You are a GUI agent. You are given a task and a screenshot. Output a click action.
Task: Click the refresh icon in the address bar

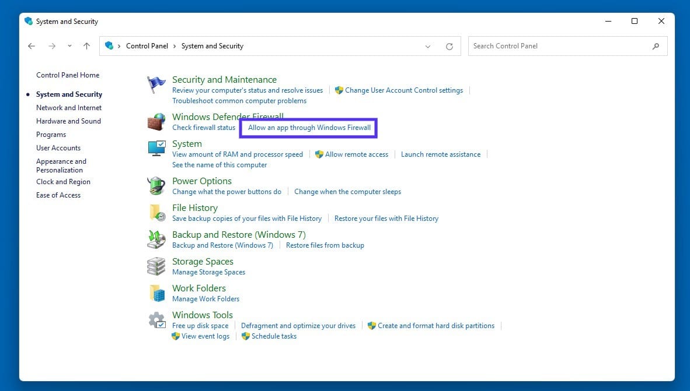coord(449,46)
